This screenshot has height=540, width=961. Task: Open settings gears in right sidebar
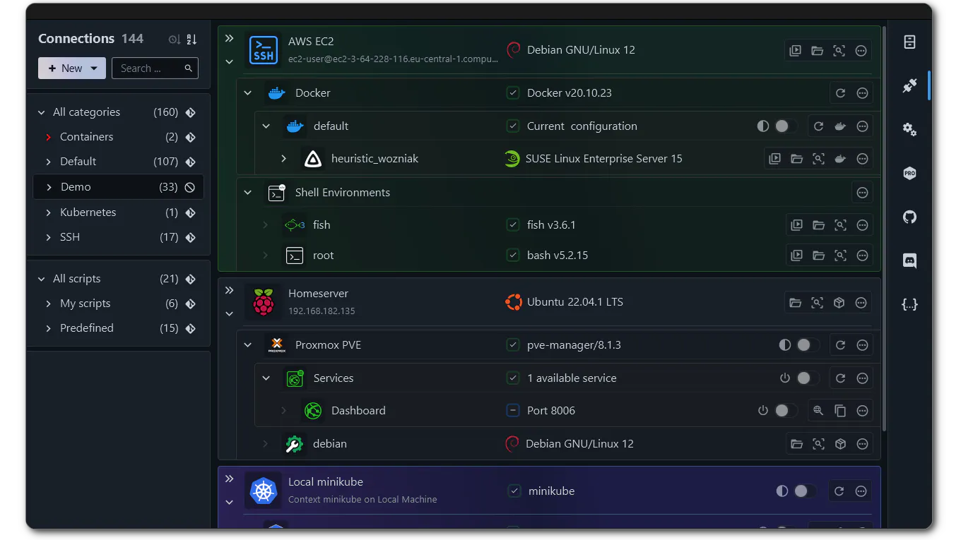909,129
